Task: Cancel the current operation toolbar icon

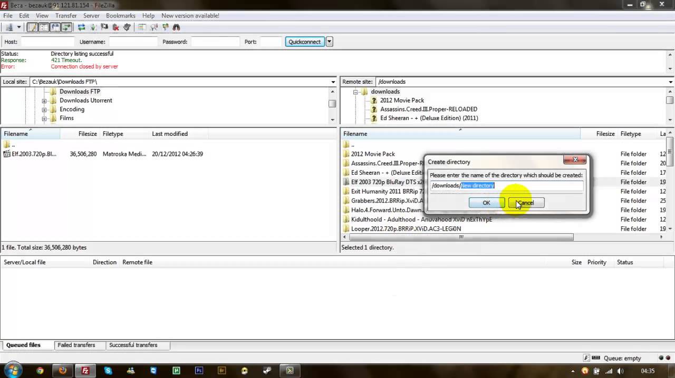Action: click(104, 27)
